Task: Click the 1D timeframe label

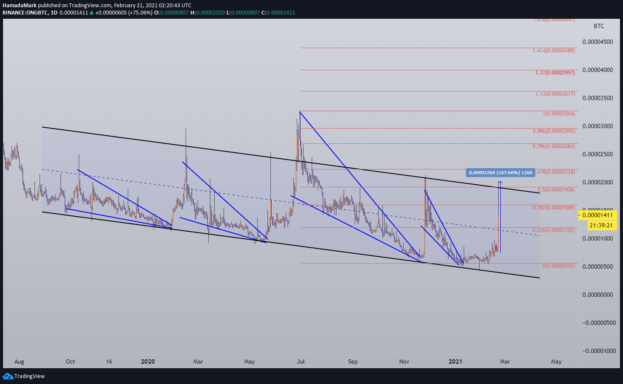Action: point(54,12)
